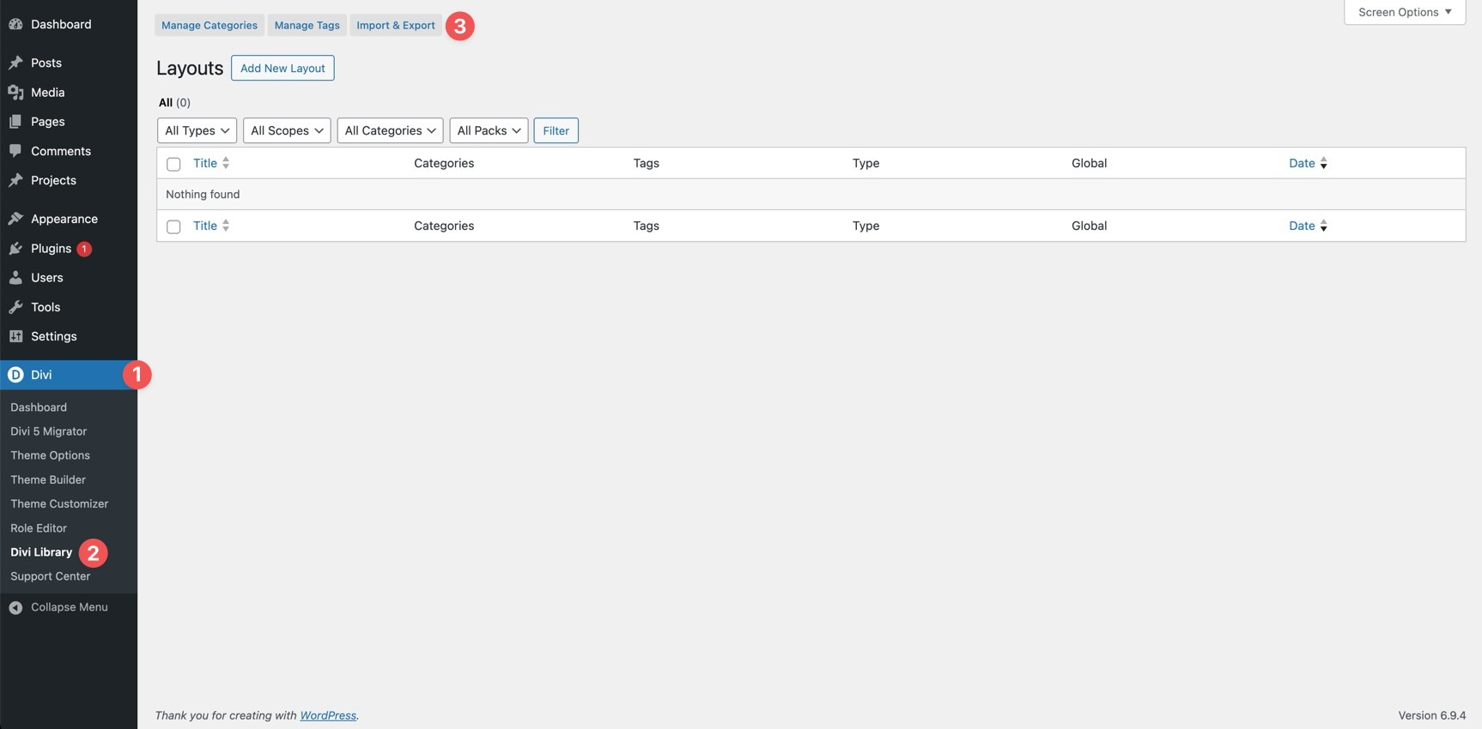Click the Tools wrench icon
Viewport: 1482px width, 729px height.
(x=15, y=307)
